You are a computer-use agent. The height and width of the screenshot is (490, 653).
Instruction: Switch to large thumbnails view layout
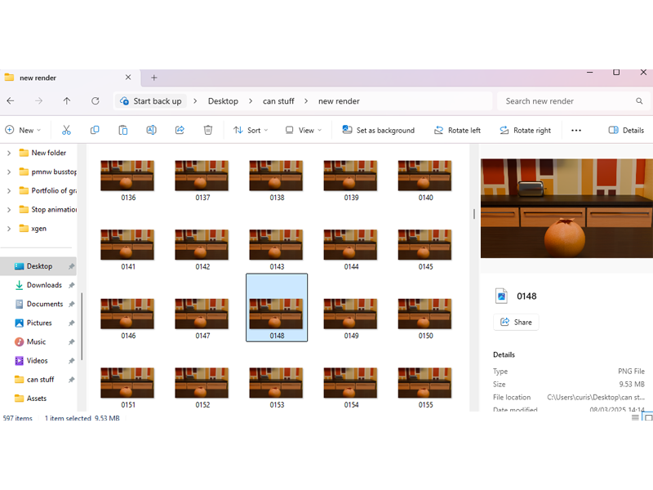click(x=649, y=418)
